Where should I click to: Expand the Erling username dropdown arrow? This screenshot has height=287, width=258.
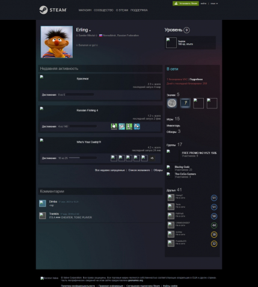click(x=90, y=31)
